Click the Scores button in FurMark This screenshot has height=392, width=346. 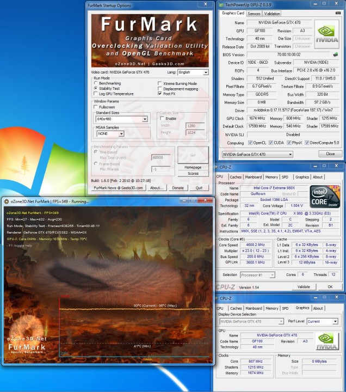point(193,174)
